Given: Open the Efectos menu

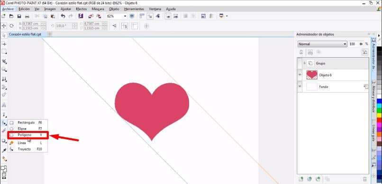Looking at the screenshot, I should point(82,9).
